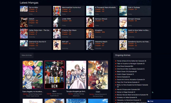Open Black Clover (TV) Episode 93

coord(127,72)
